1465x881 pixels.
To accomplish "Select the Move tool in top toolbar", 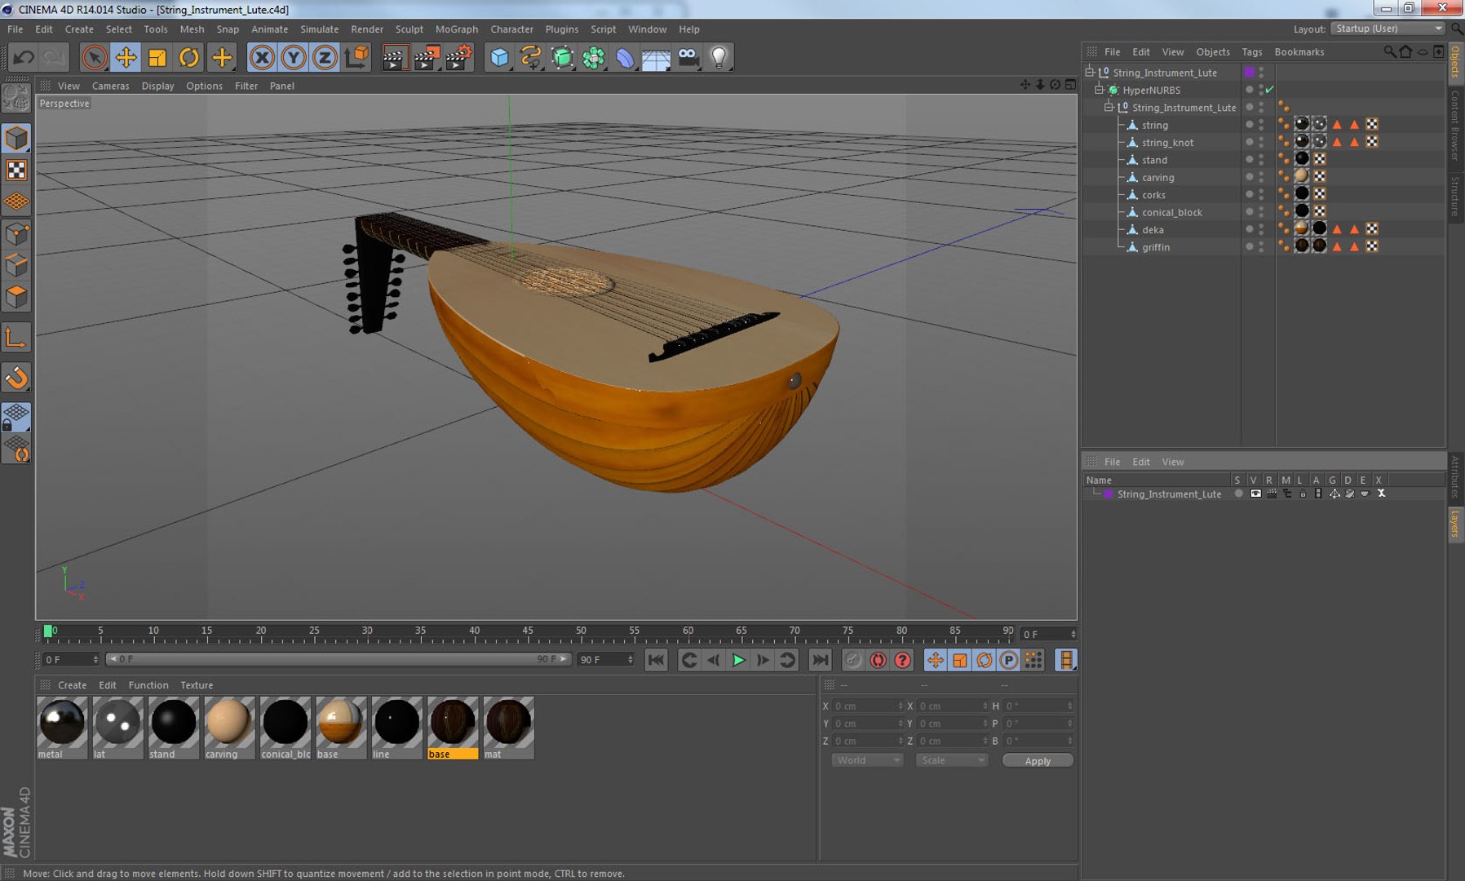I will click(x=126, y=57).
